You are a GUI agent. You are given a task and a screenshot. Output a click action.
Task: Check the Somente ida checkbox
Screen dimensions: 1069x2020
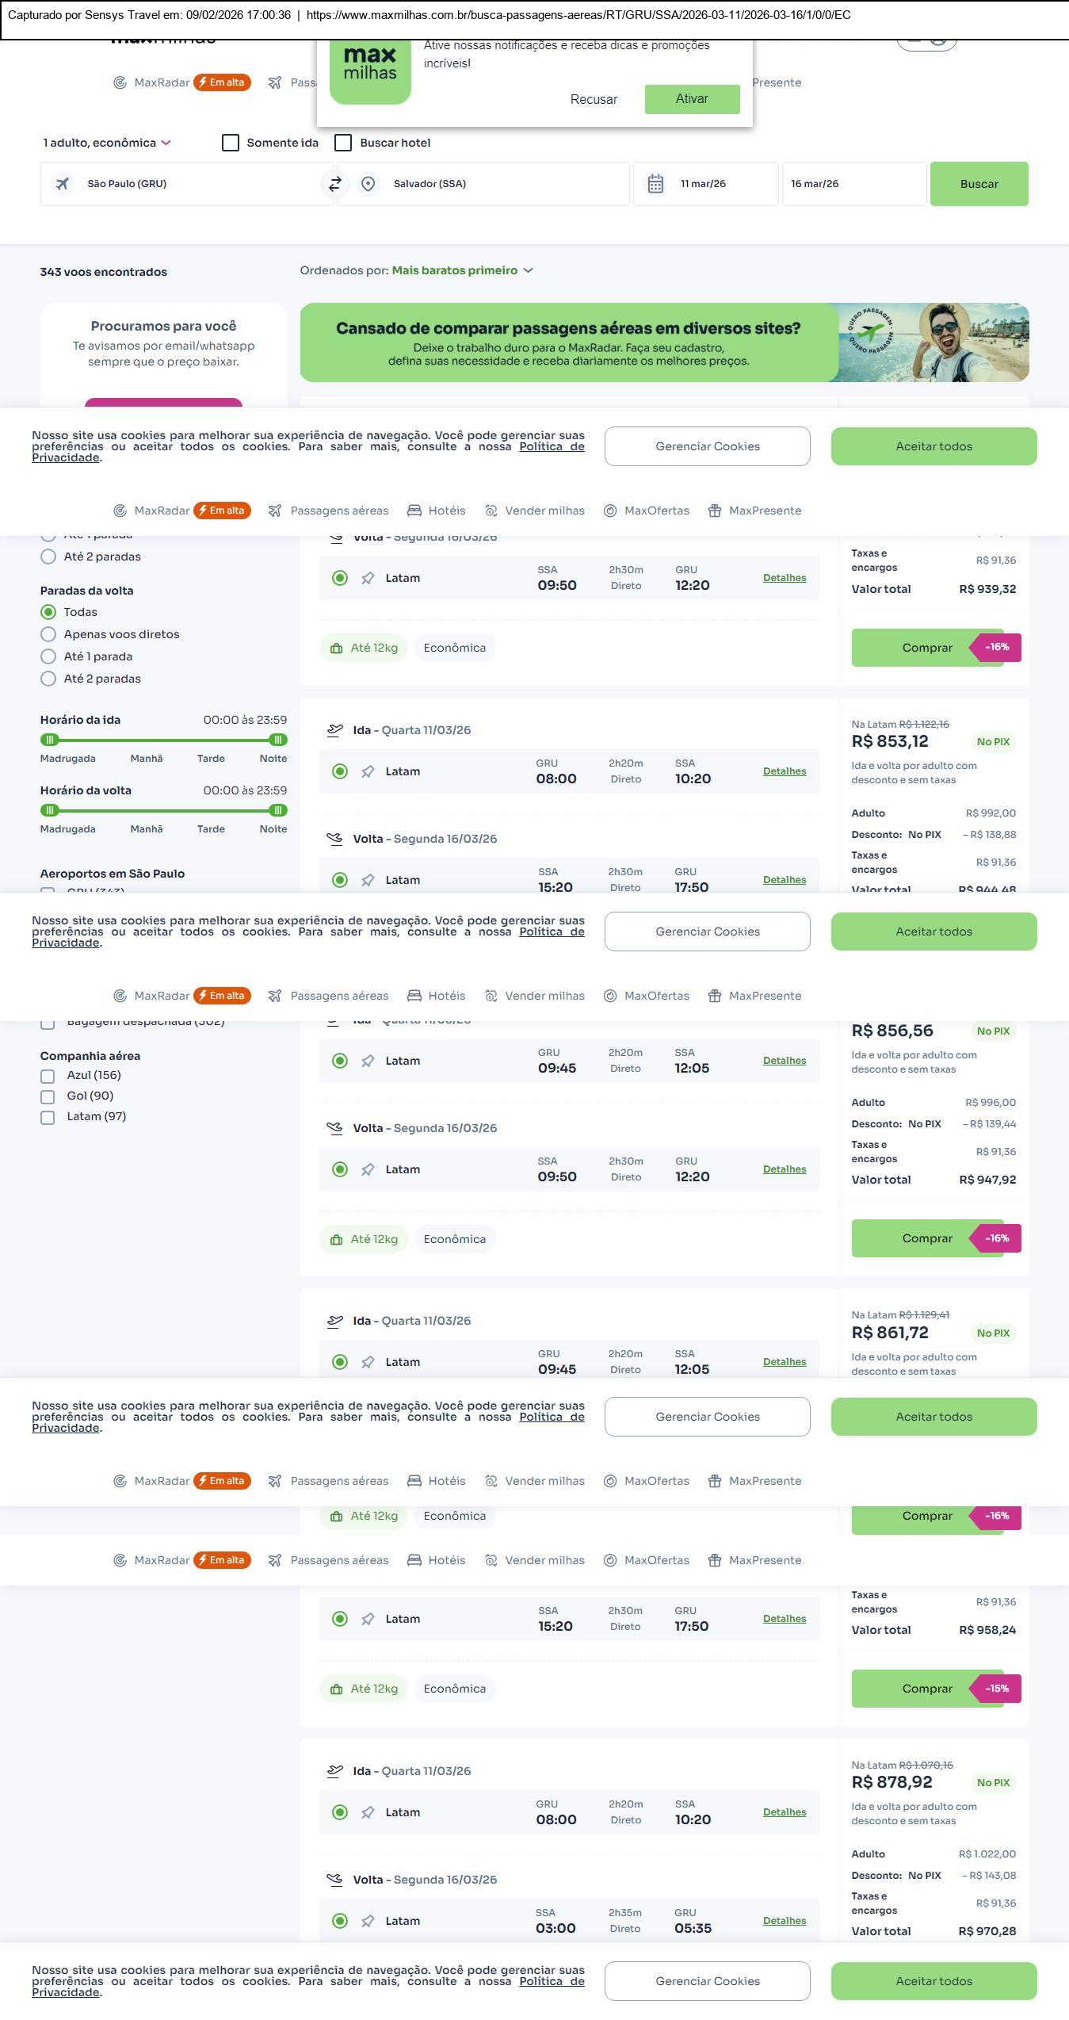[231, 143]
